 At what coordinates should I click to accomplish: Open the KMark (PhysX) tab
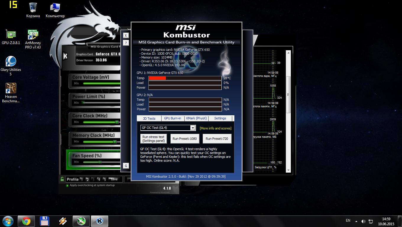(196, 118)
